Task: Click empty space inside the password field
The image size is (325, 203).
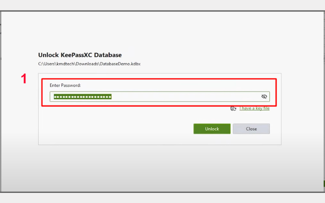Action: click(x=183, y=97)
